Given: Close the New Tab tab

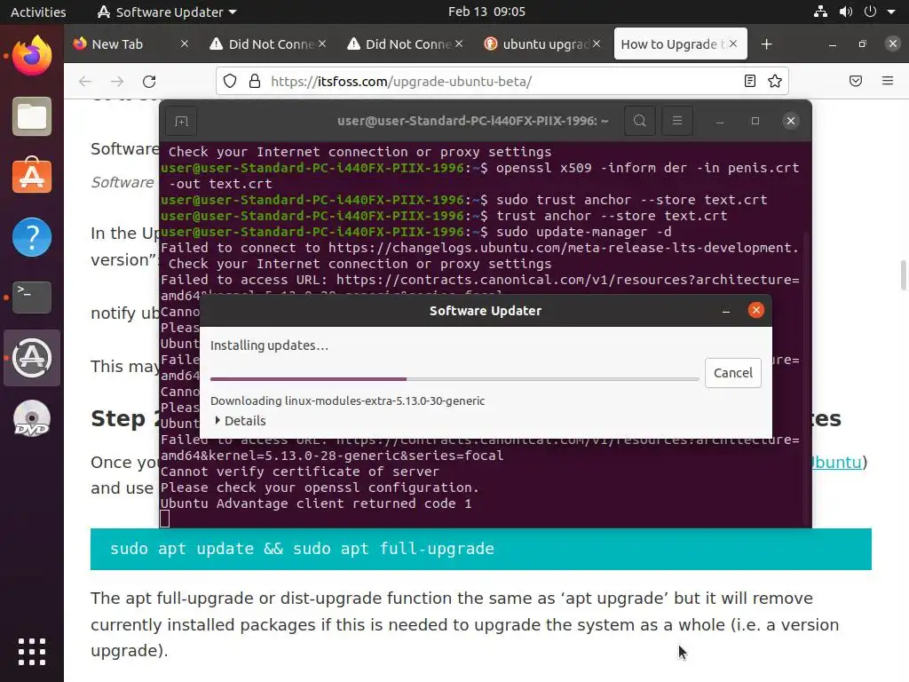Looking at the screenshot, I should coord(185,44).
